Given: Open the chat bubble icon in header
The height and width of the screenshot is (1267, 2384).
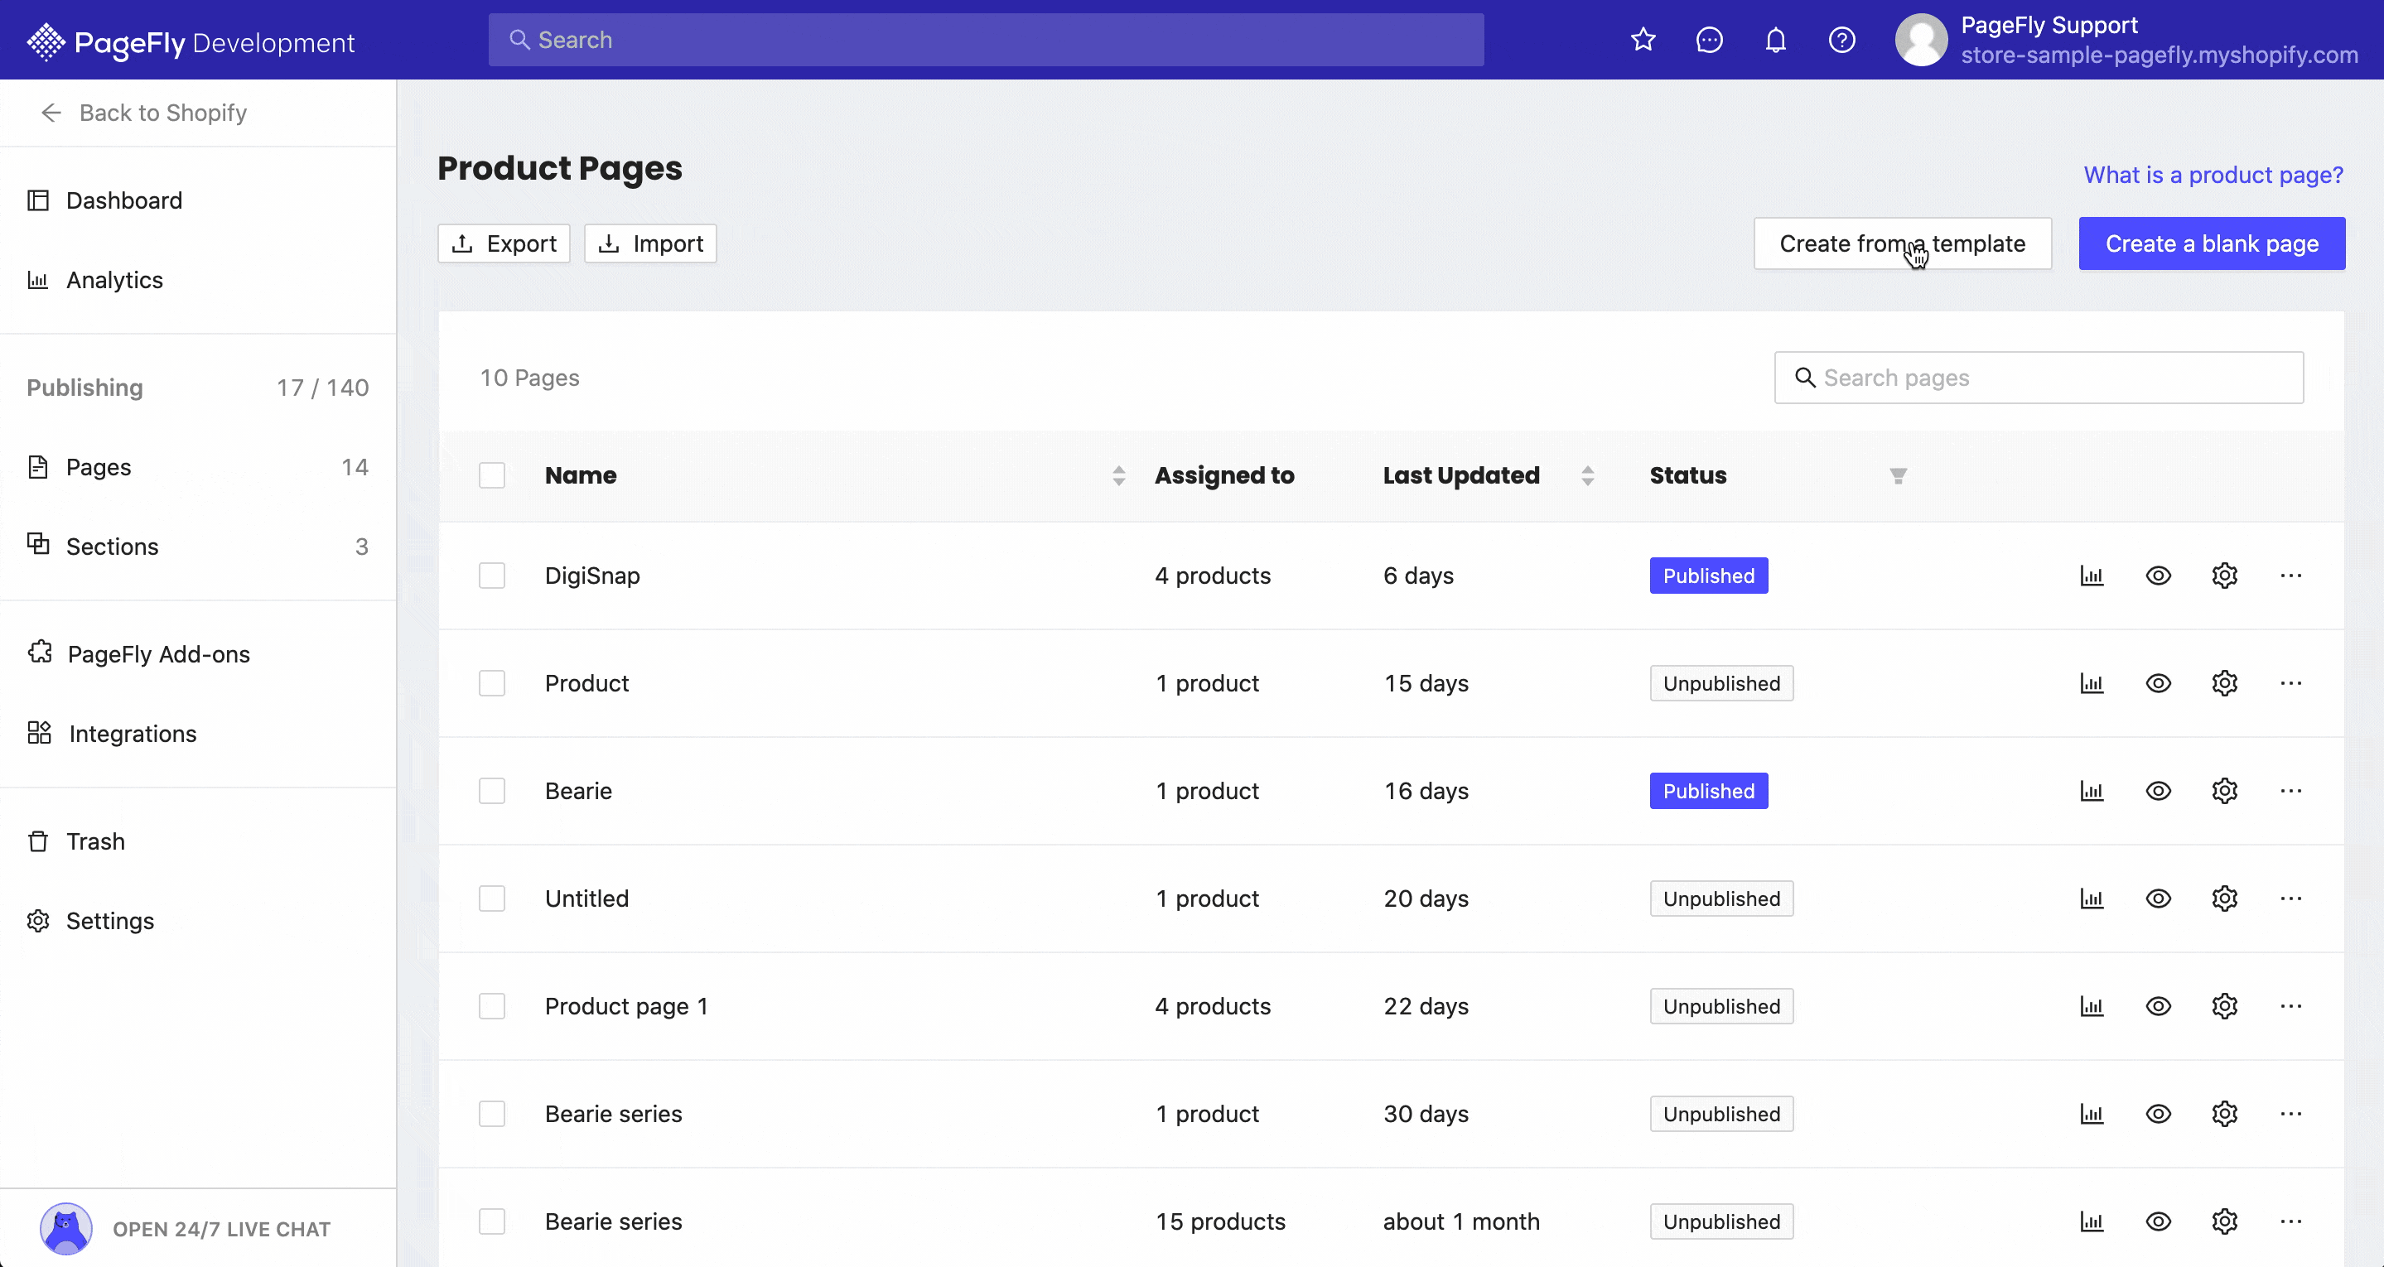Looking at the screenshot, I should pyautogui.click(x=1710, y=40).
